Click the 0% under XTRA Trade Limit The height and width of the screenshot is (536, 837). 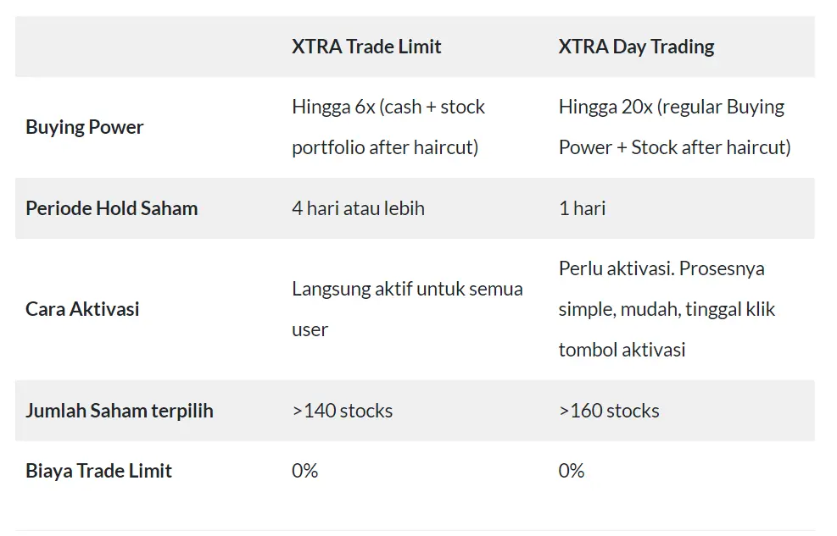(x=304, y=471)
